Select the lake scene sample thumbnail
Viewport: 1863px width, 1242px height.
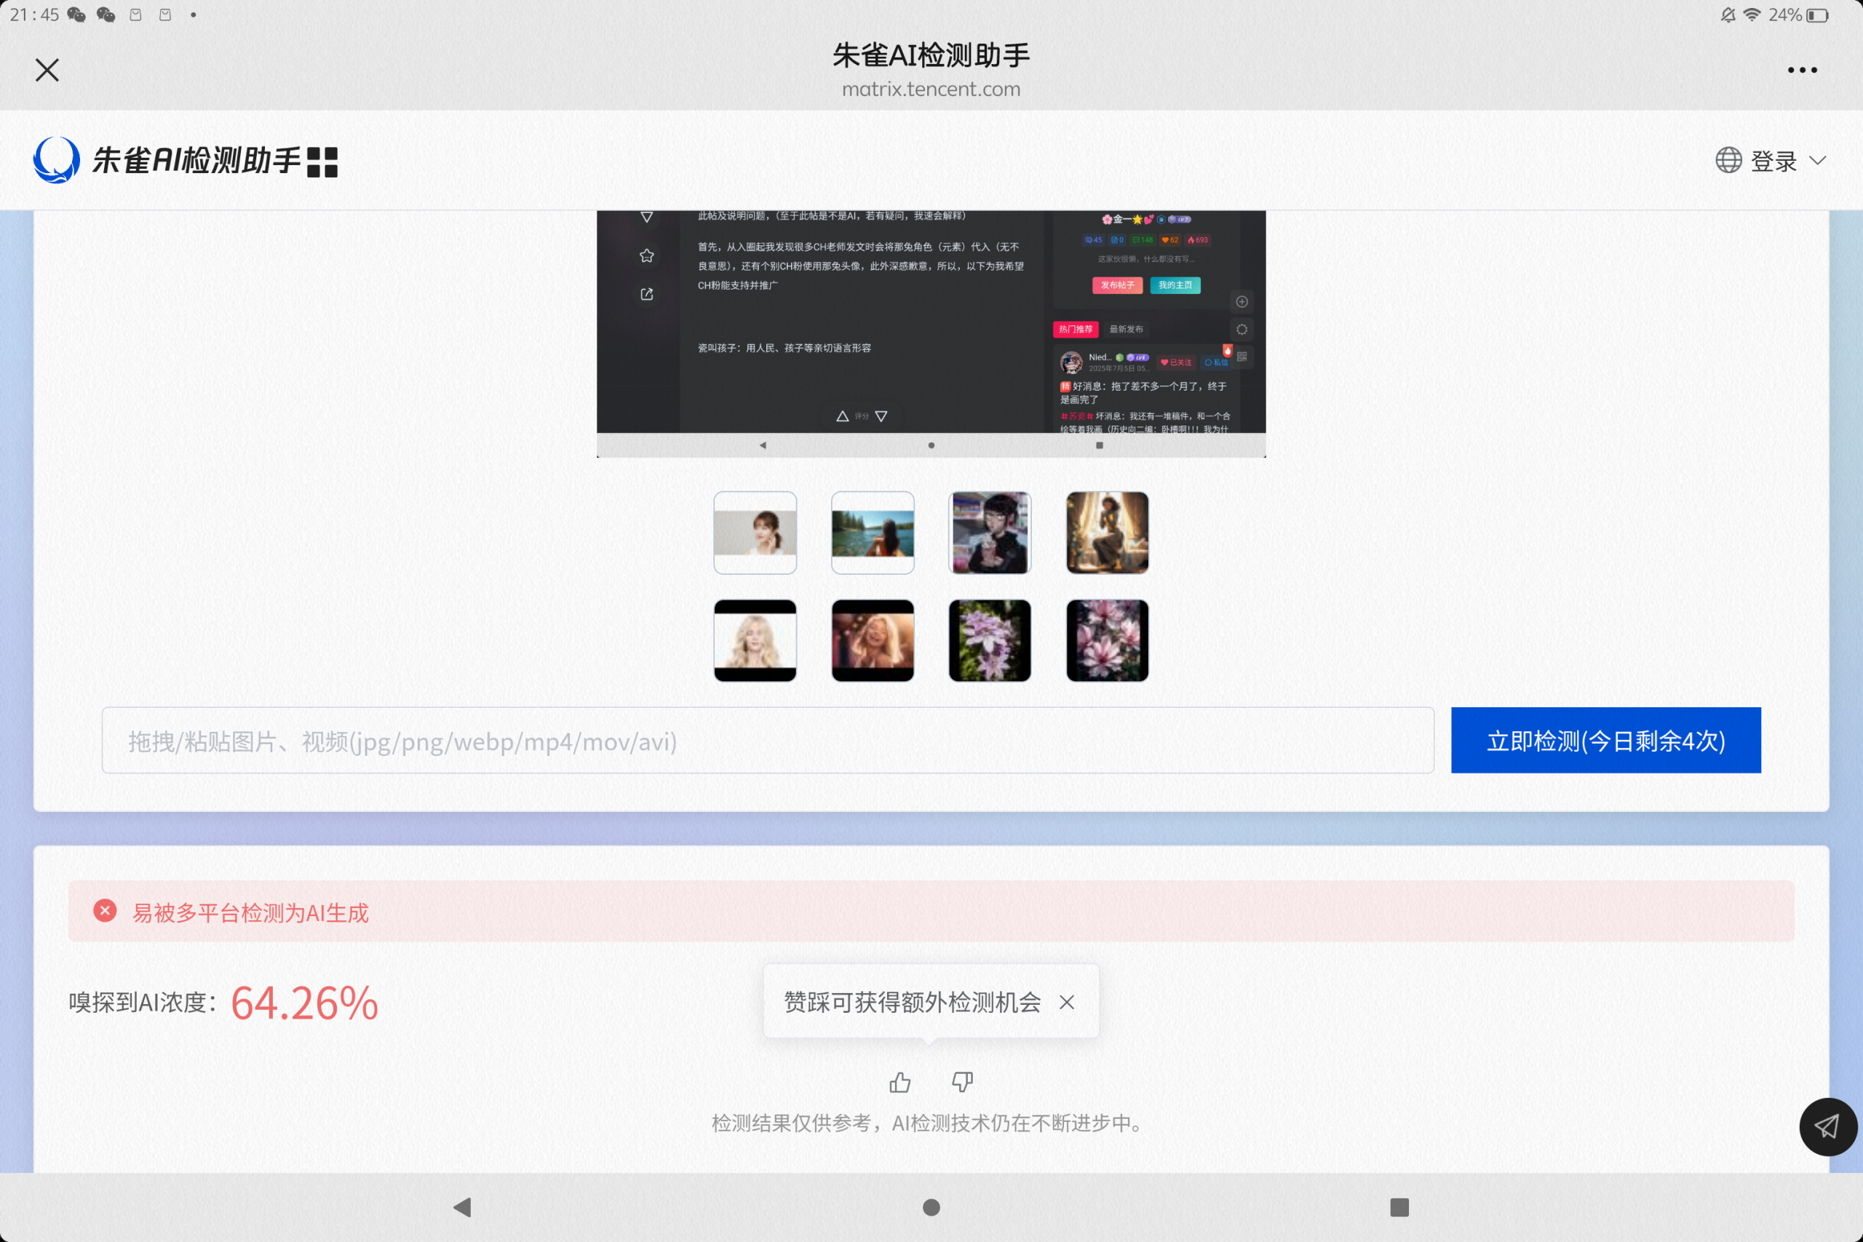point(872,533)
